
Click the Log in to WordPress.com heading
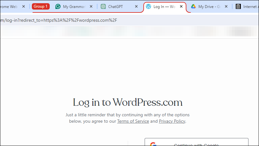pos(128,103)
